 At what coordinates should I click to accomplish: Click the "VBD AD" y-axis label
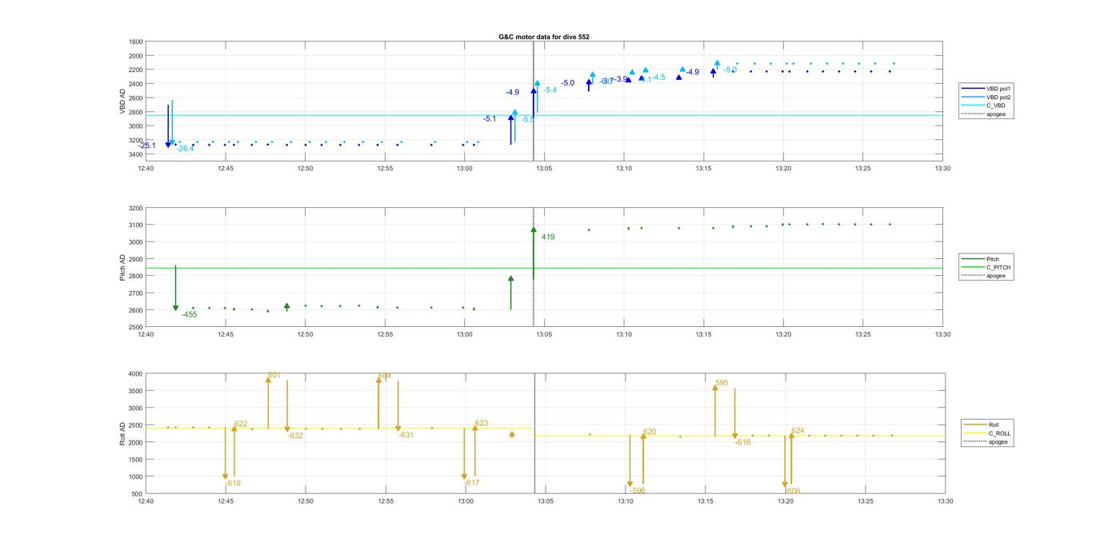coord(122,101)
